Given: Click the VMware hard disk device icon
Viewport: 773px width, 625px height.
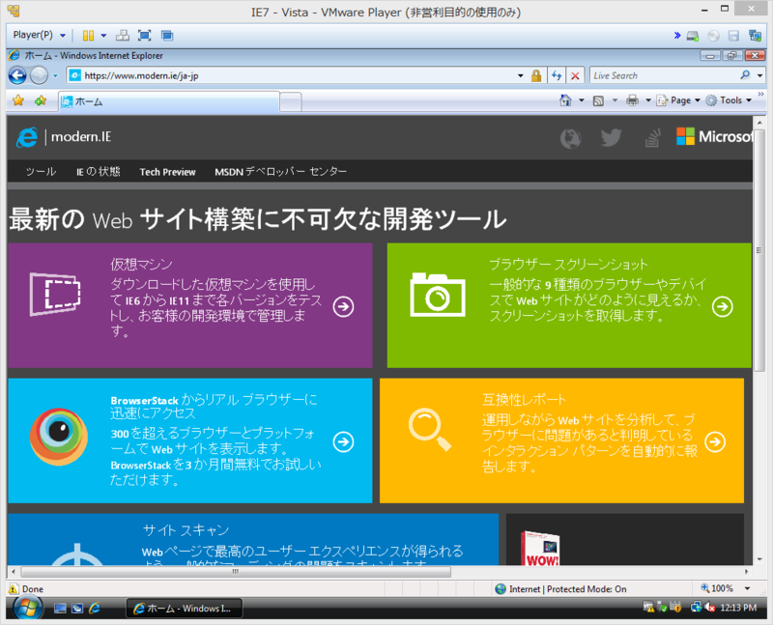Looking at the screenshot, I should click(693, 36).
